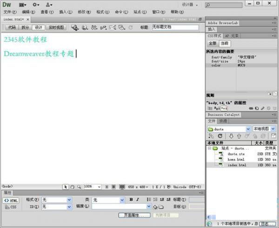279x228 pixels.
Task: Click the 页面属性 button
Action: click(134, 215)
